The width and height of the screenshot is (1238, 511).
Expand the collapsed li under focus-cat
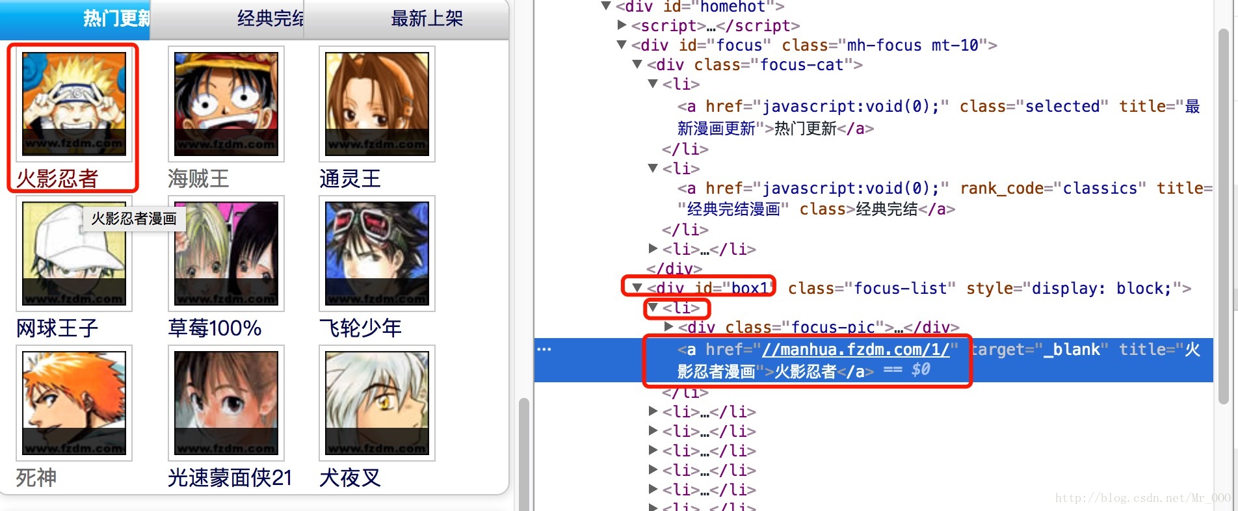[653, 248]
